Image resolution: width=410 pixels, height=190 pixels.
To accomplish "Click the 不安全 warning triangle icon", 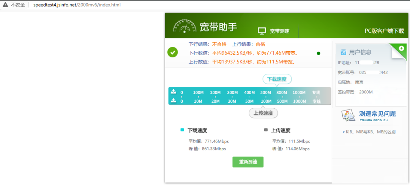I will click(5, 5).
